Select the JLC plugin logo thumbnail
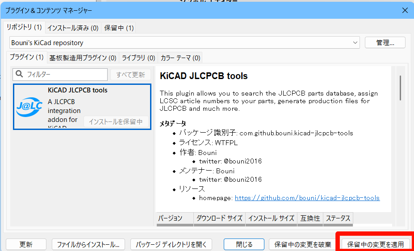The width and height of the screenshot is (414, 251). pos(29,107)
